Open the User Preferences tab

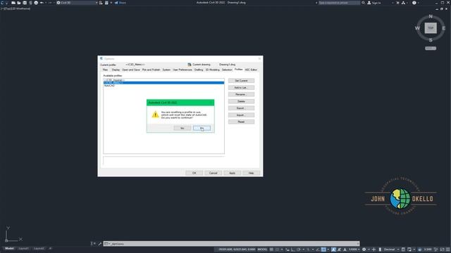pos(183,70)
